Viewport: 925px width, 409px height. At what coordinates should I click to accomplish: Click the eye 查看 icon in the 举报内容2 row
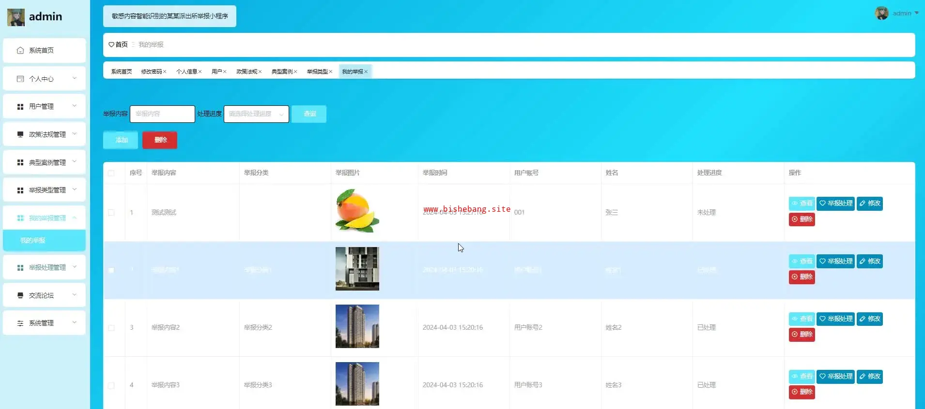795,319
